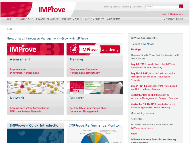Click the Research heading
This screenshot has height=143, width=190.
(x=77, y=98)
